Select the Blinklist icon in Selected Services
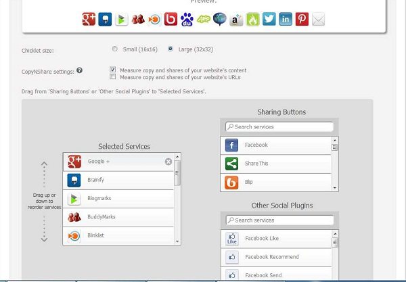The height and width of the screenshot is (282, 406). tap(74, 236)
